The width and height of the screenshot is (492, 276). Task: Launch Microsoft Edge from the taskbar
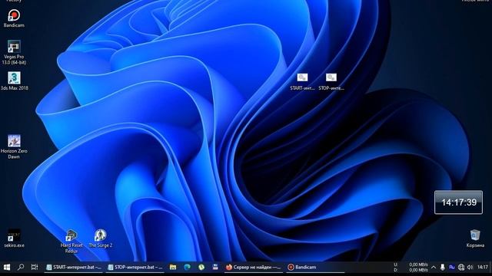click(x=188, y=267)
